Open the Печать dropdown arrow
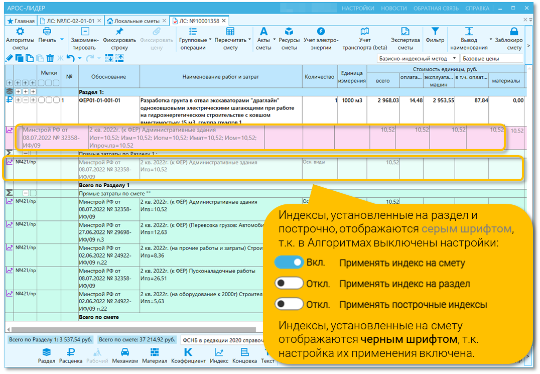This screenshot has width=540, height=374. click(62, 40)
